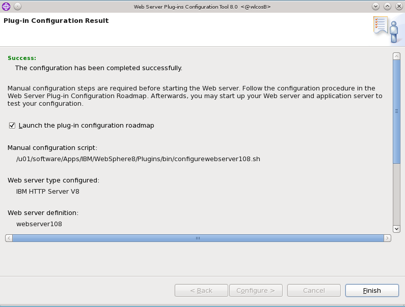Click the vertical scrollbar track below the thumb
The height and width of the screenshot is (307, 405).
click(396, 194)
